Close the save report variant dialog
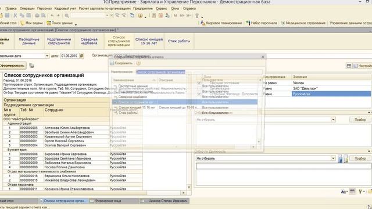Viewport: 372px width, 209px height. [263, 57]
